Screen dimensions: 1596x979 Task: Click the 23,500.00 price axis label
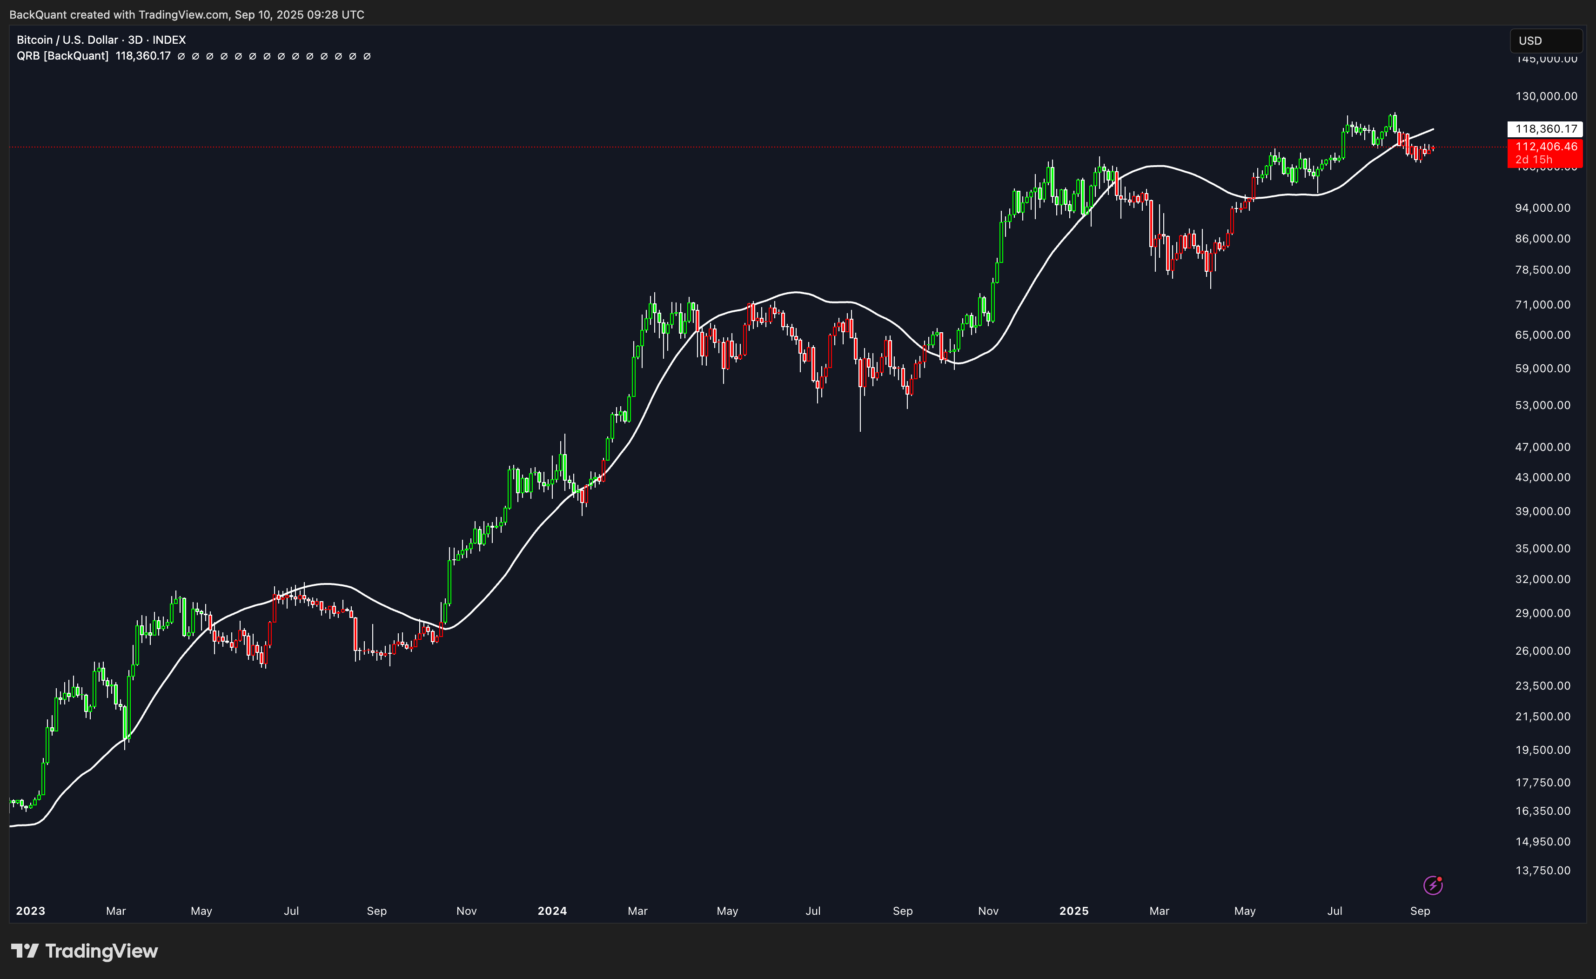coord(1542,686)
